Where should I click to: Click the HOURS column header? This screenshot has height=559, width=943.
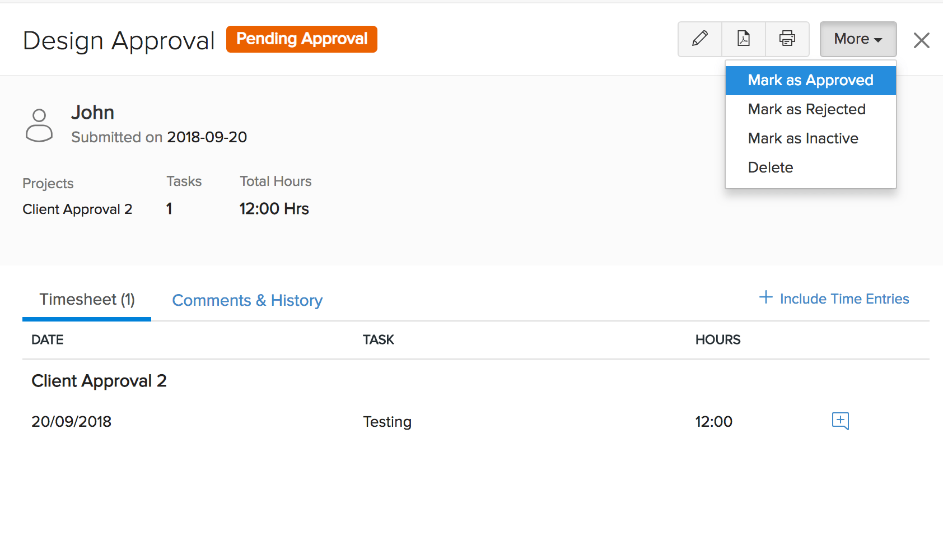(717, 340)
